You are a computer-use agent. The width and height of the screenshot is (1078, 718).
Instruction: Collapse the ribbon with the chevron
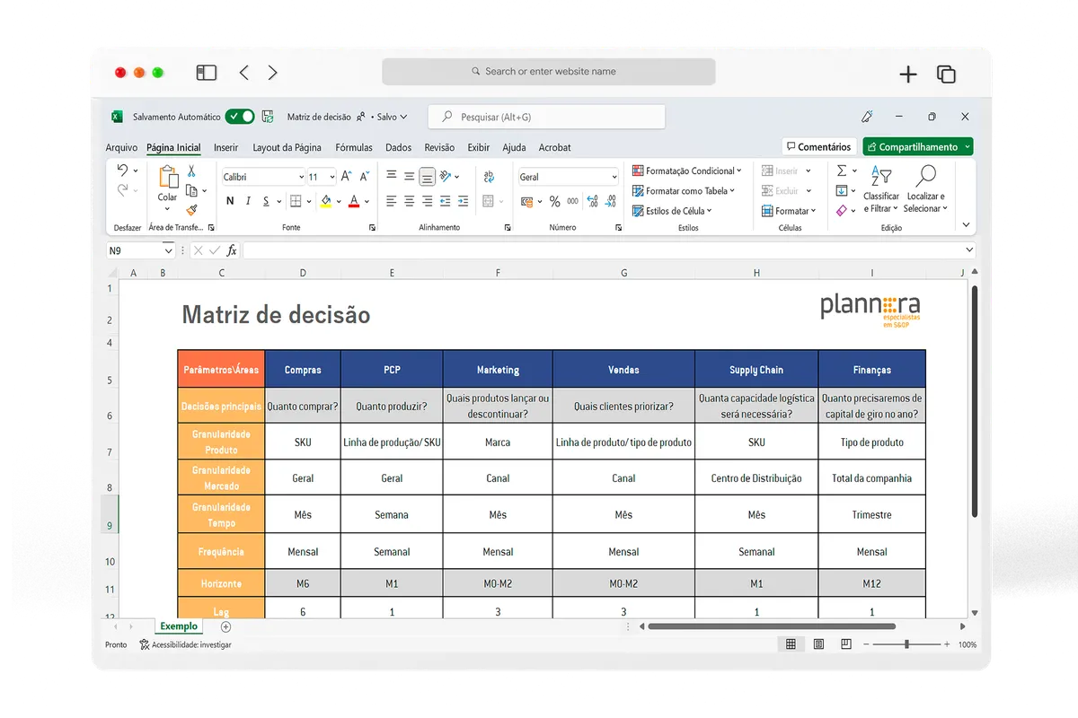tap(966, 224)
